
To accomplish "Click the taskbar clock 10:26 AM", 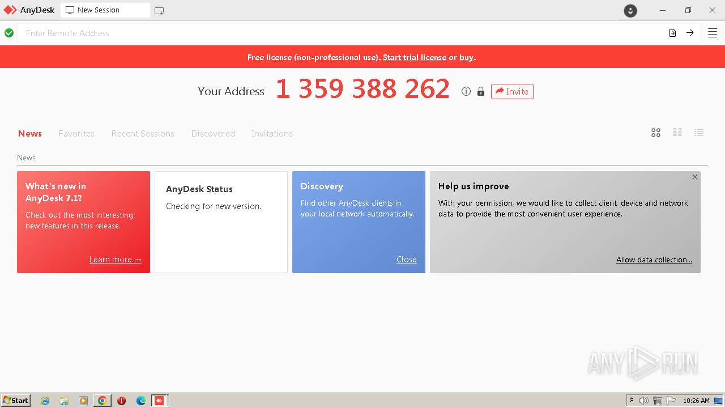I will click(x=696, y=401).
